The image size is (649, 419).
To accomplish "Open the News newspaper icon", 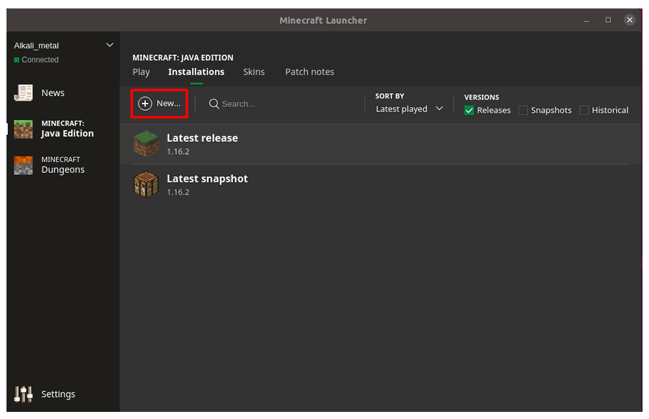I will coord(23,93).
